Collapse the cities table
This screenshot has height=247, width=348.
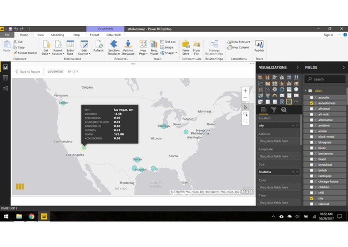tap(306, 91)
